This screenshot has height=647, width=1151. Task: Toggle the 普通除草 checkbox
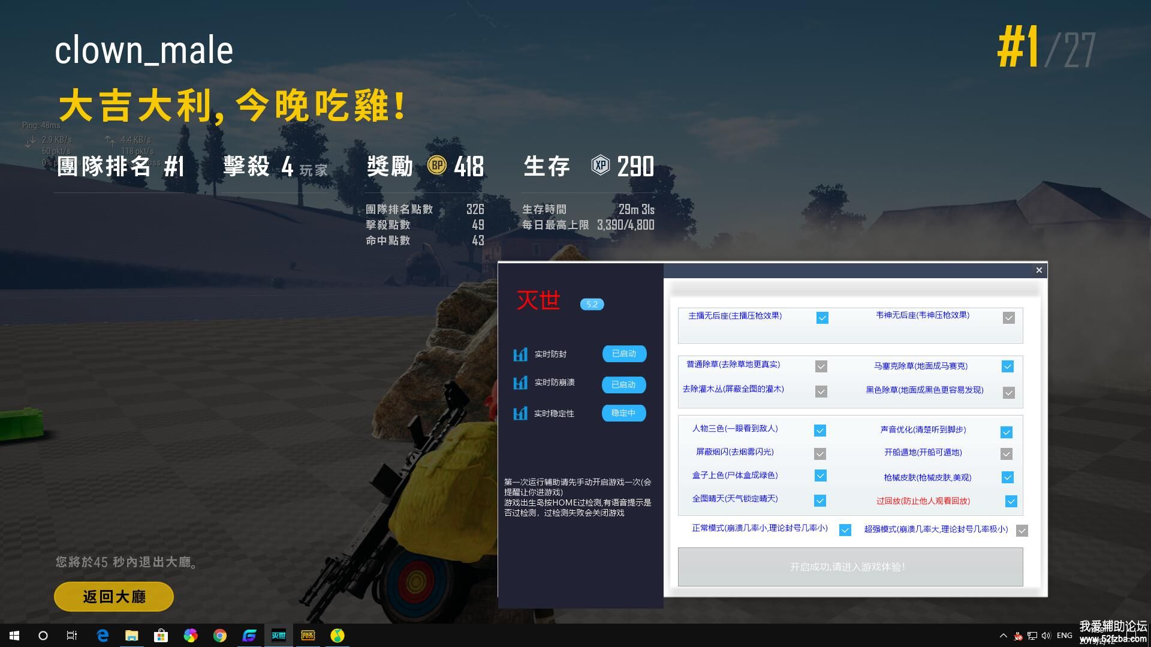[821, 366]
